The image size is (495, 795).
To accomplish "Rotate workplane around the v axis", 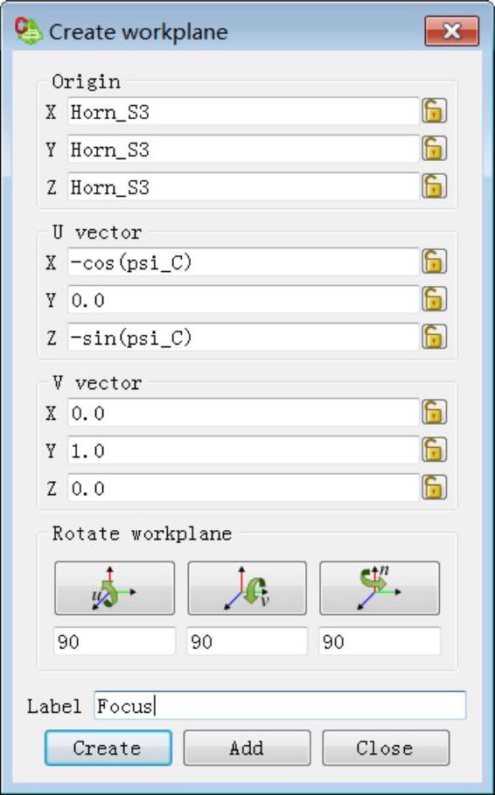I will tap(247, 588).
